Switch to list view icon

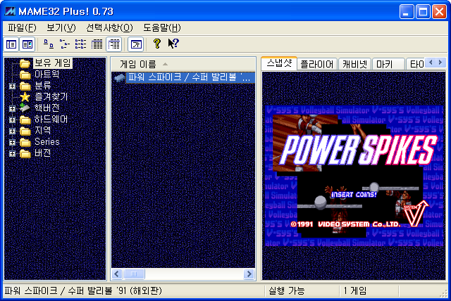click(x=80, y=44)
